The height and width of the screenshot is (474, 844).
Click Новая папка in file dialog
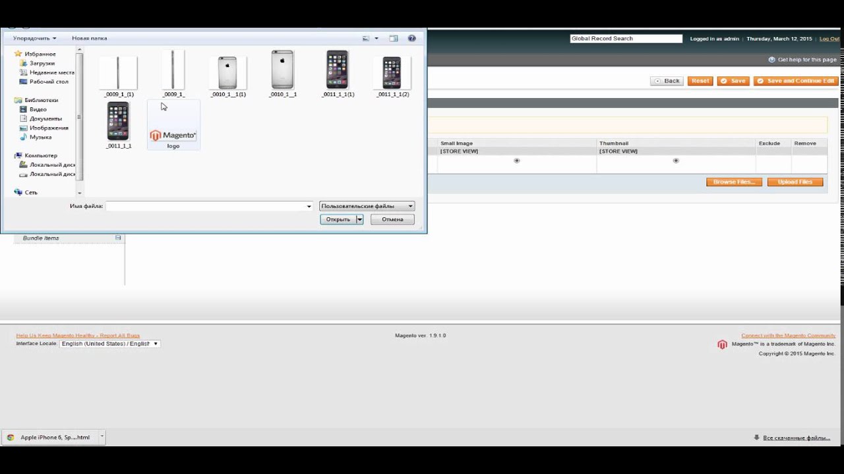(x=89, y=38)
